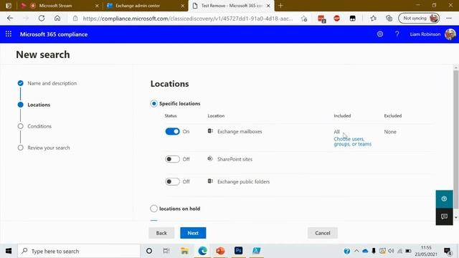This screenshot has height=258, width=459.
Task: Open Cortana circle in taskbar
Action: click(x=149, y=251)
